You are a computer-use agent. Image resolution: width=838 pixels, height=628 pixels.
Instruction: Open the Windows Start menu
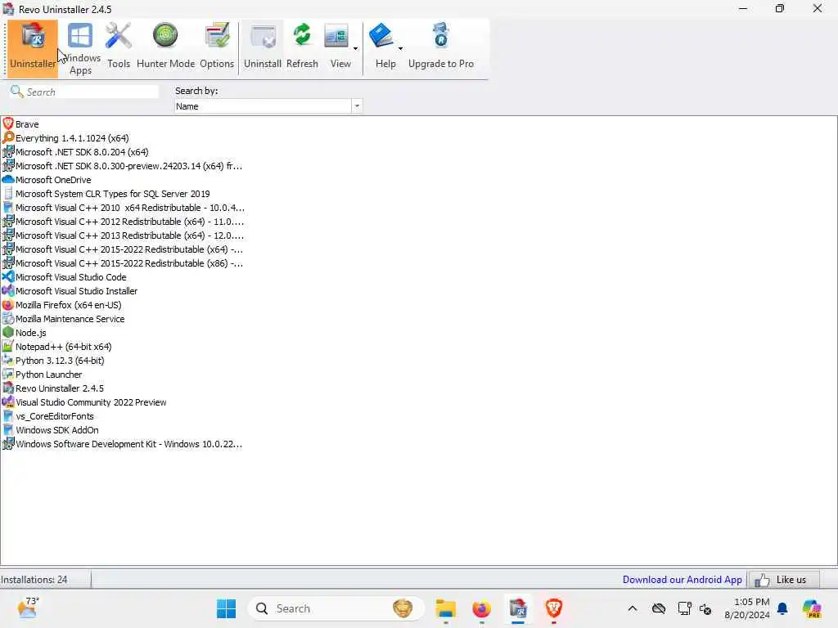[x=226, y=608]
